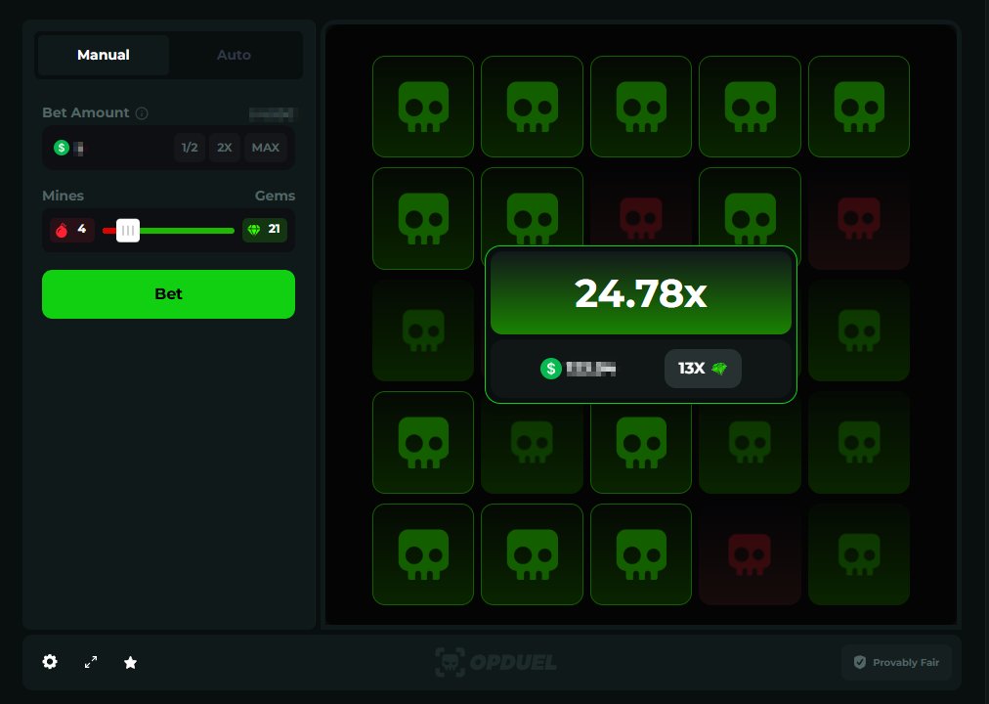
Task: Click the 24.78x multiplier banner
Action: (x=641, y=293)
